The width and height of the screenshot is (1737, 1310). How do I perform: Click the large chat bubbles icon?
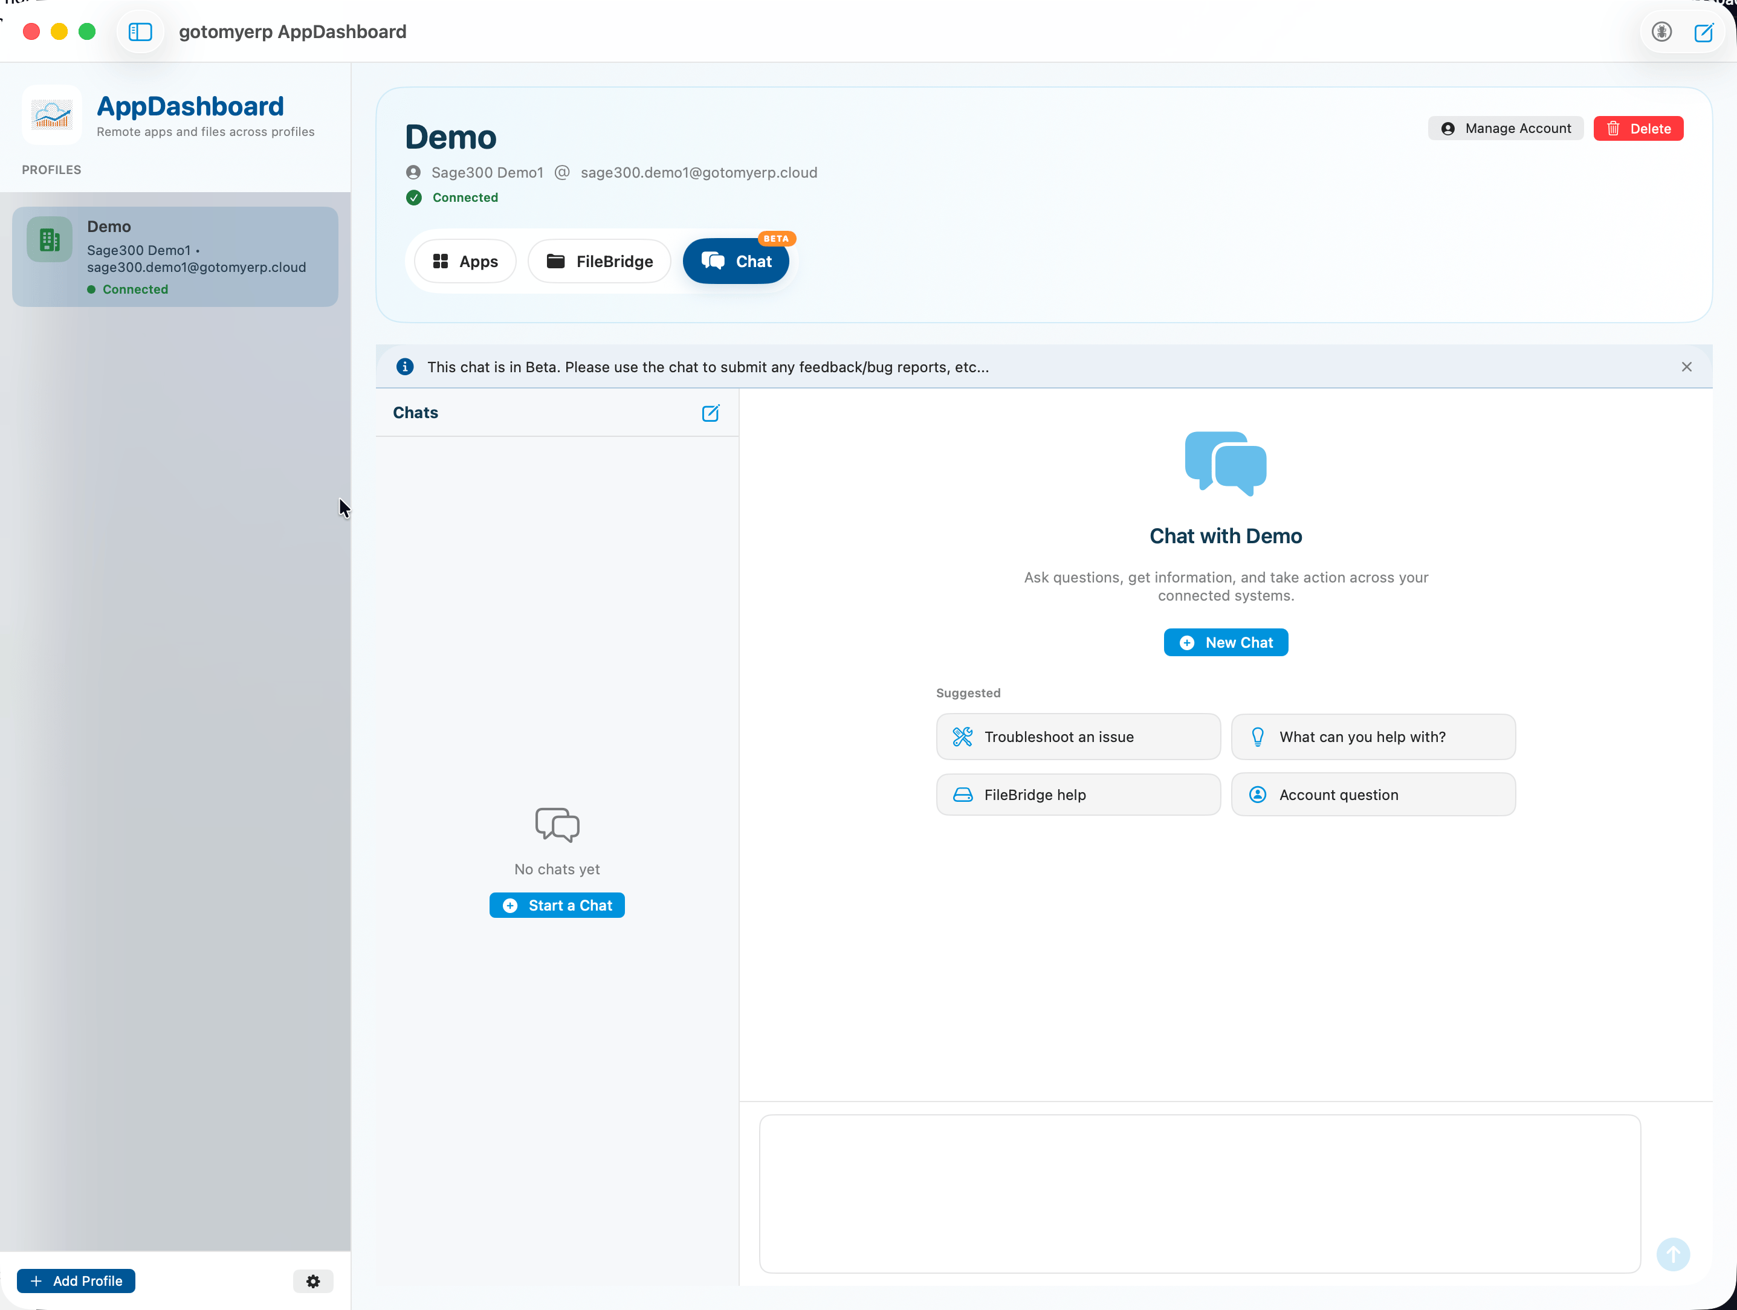[1226, 463]
